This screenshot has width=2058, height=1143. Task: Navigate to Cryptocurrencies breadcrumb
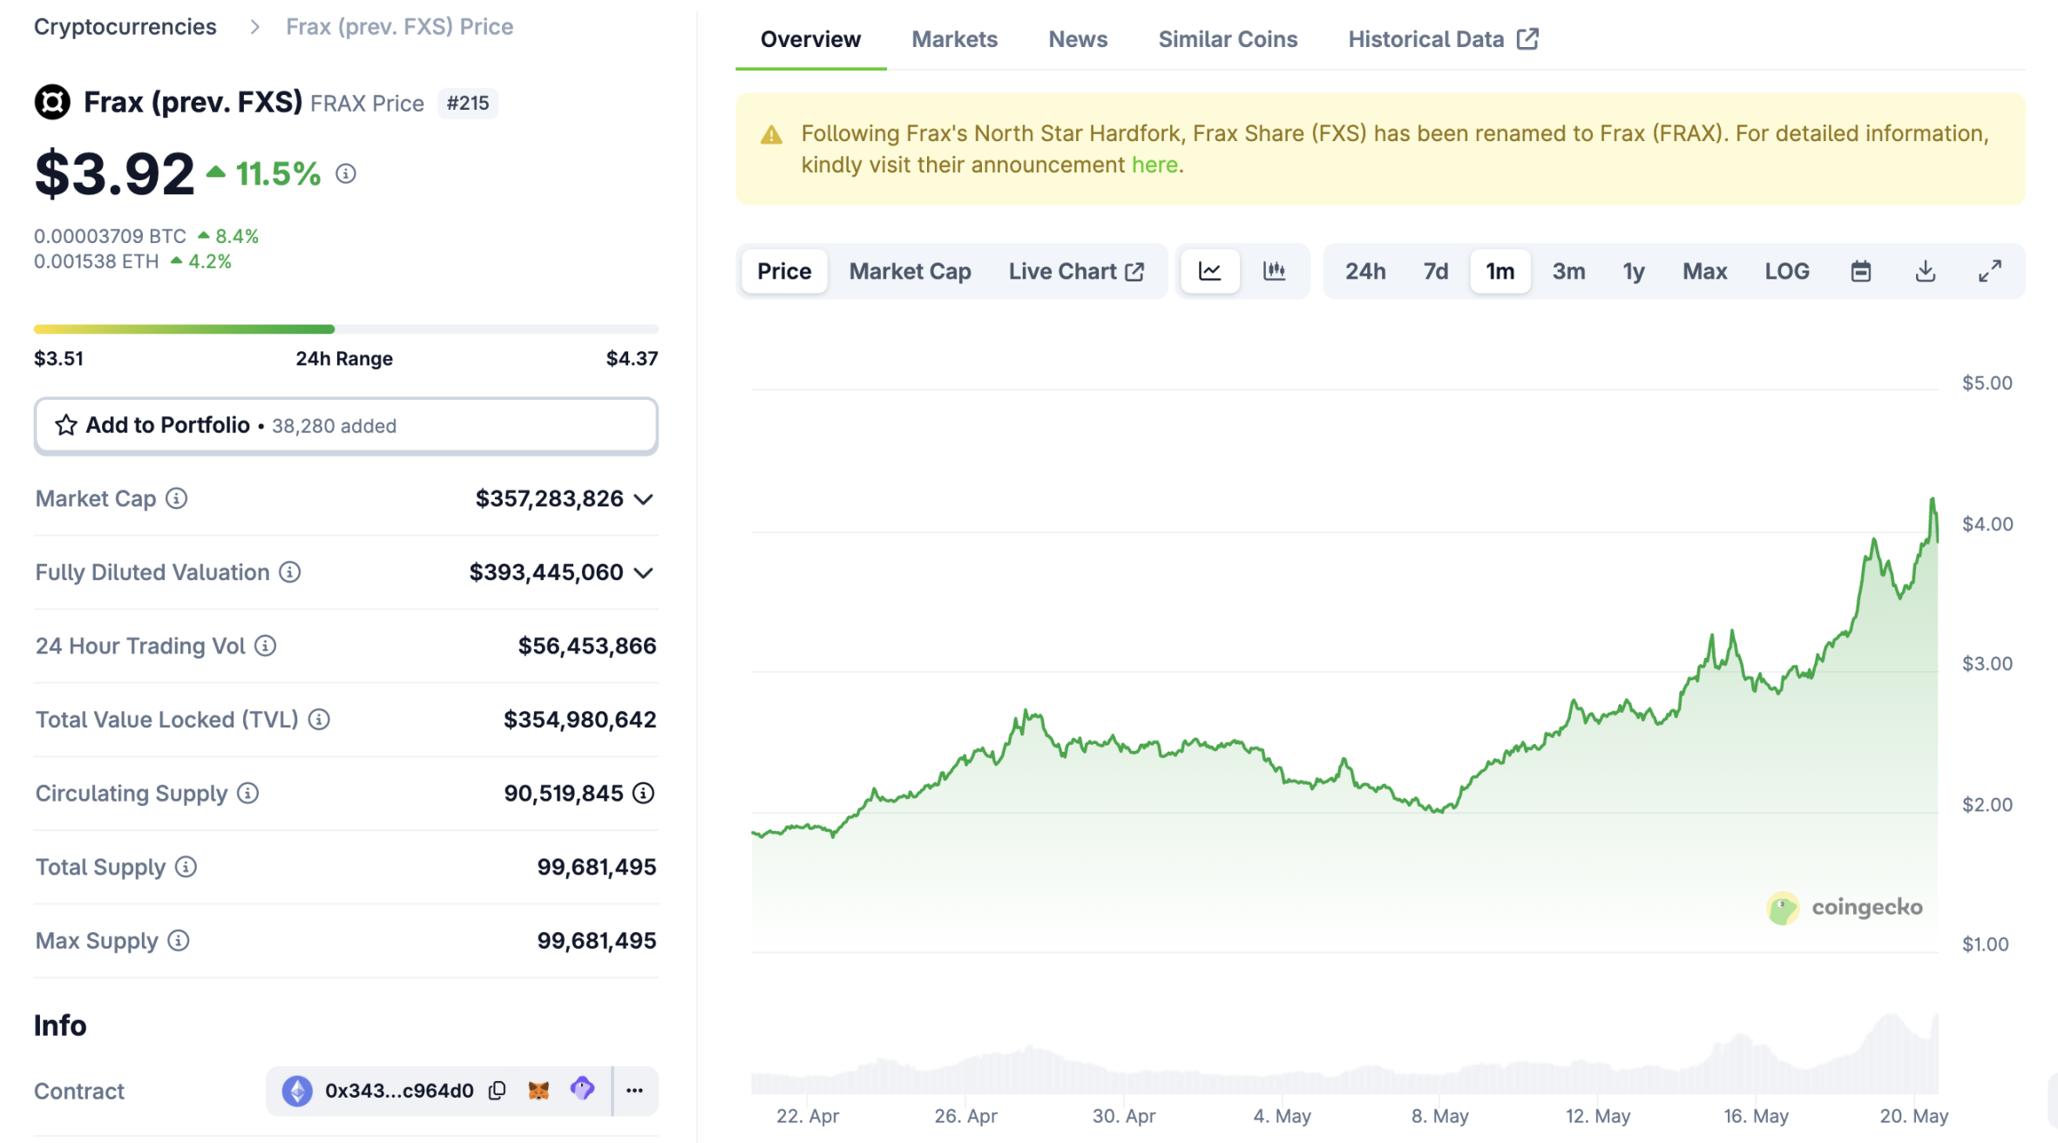coord(125,26)
